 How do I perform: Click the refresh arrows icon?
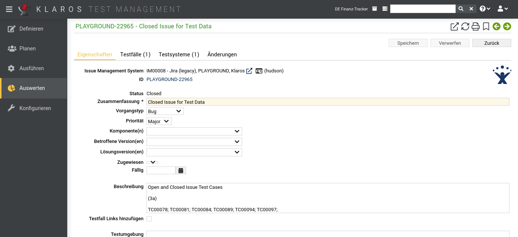point(465,26)
